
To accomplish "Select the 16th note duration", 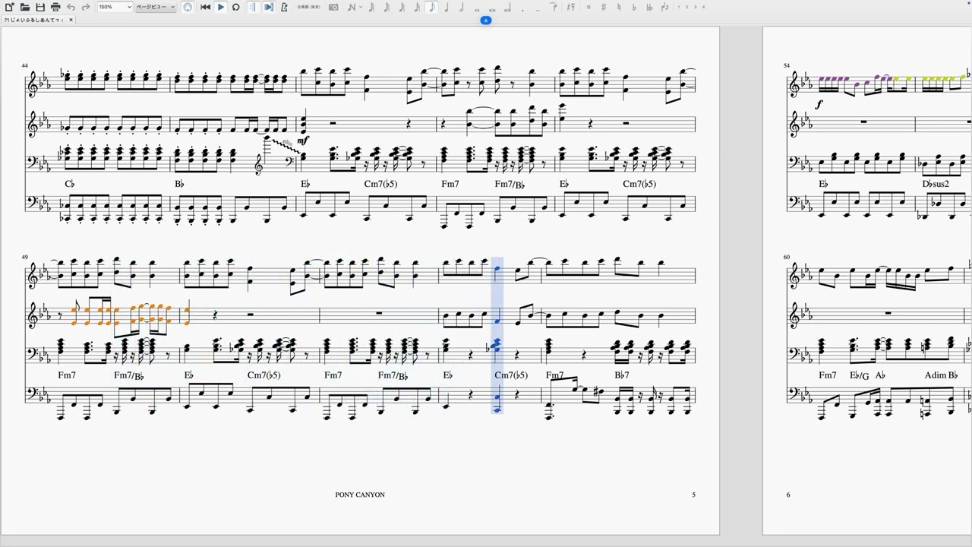I will coord(417,7).
